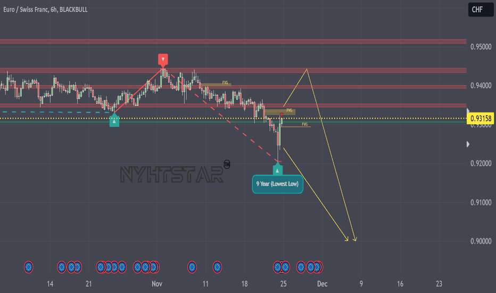Click the chart title 'Euro / Swiss Franc, 6h, BLACKBULL'
496x293 pixels.
46,10
